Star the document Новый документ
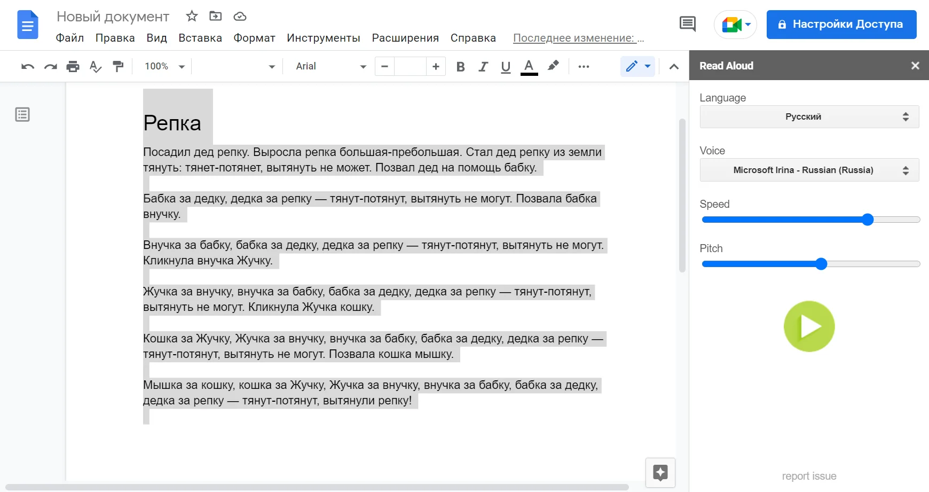This screenshot has width=929, height=492. (x=192, y=16)
